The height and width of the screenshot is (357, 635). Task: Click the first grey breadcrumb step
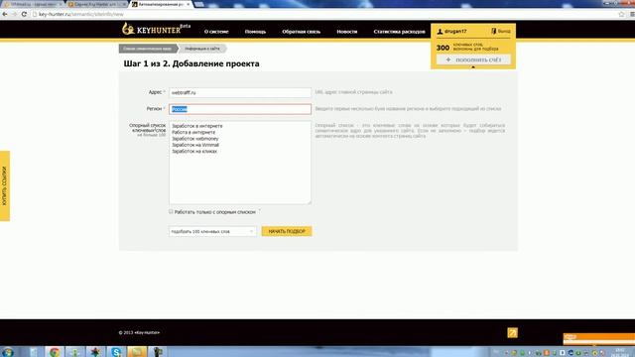(x=148, y=49)
